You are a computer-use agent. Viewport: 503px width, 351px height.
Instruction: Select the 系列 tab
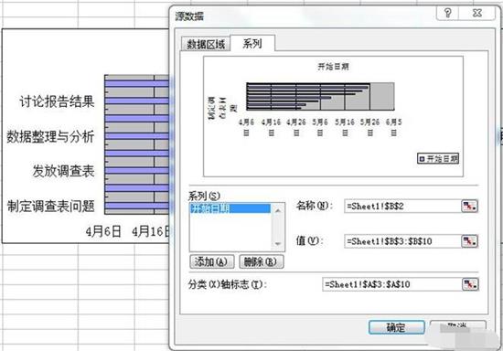coord(252,43)
